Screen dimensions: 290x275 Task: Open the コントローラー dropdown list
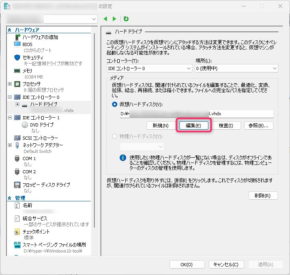[x=149, y=68]
